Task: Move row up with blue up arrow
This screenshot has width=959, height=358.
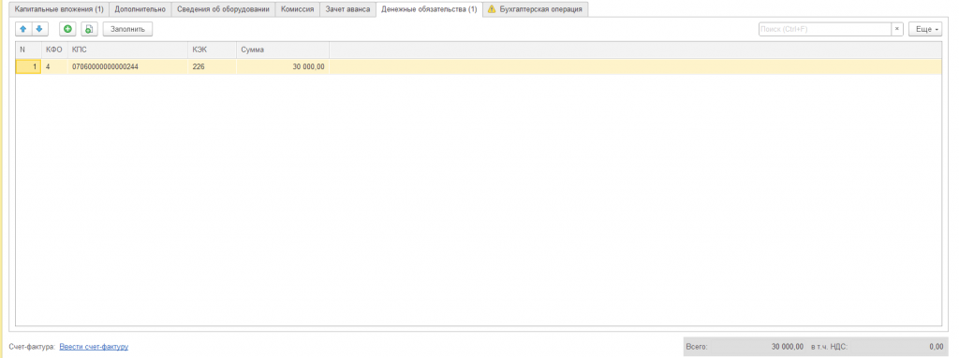Action: tap(23, 29)
